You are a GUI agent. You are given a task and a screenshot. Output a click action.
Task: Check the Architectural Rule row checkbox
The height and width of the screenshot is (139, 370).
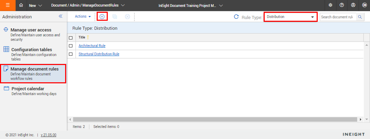tap(71, 46)
